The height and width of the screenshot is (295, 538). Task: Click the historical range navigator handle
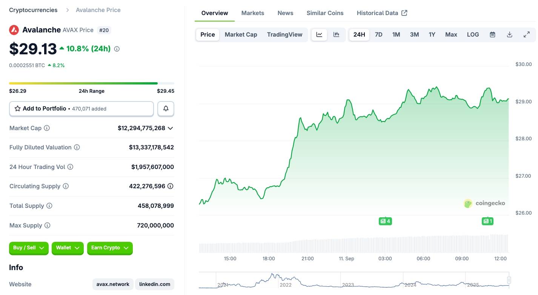coord(509,280)
